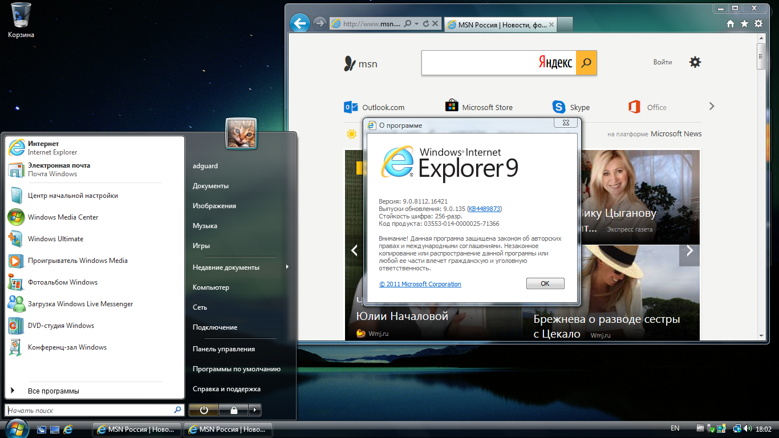The width and height of the screenshot is (779, 438).
Task: Expand more services with right chevron
Action: click(712, 106)
